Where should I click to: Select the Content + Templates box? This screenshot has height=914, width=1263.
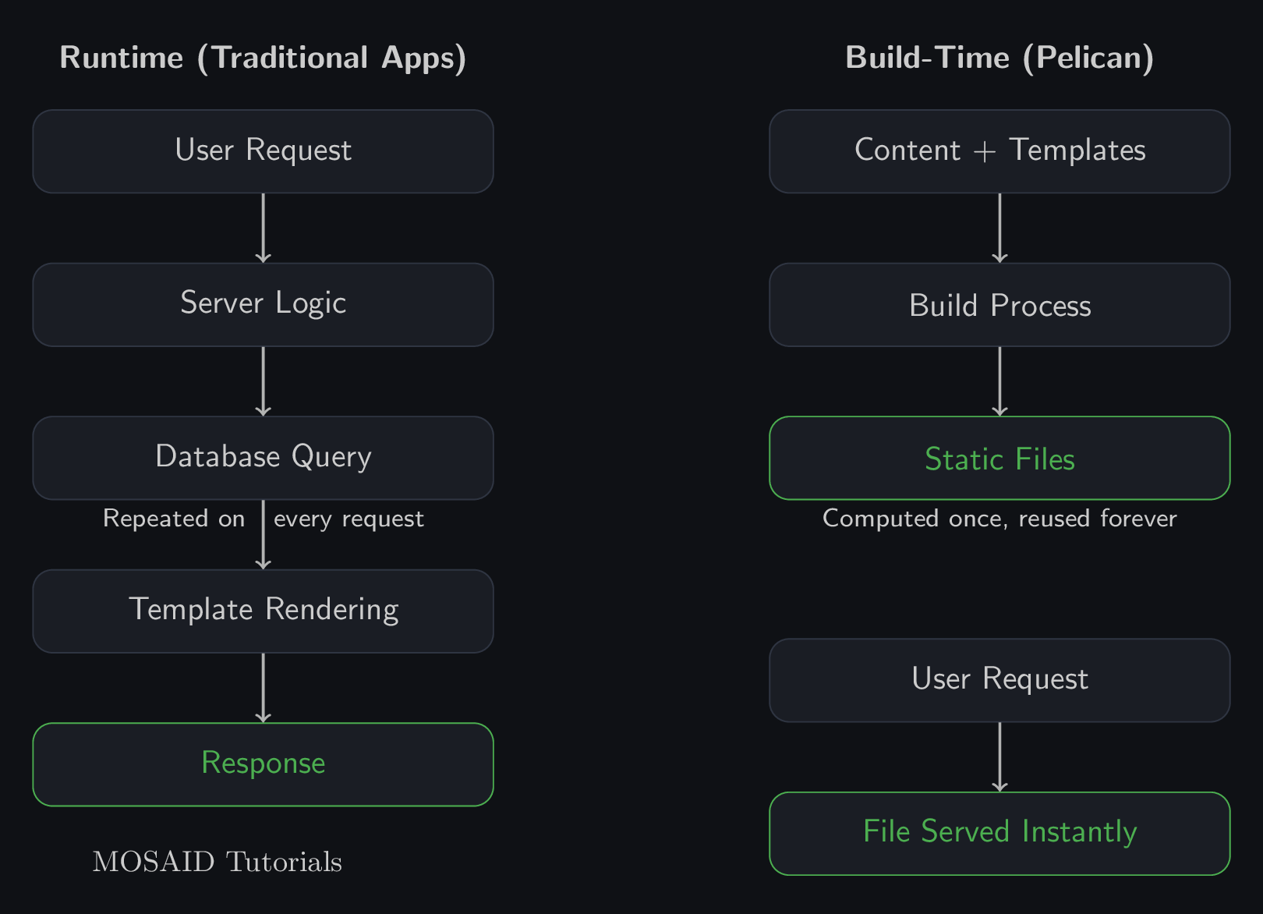pos(999,151)
